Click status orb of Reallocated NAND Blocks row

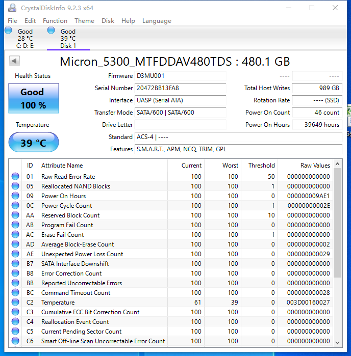[x=15, y=186]
